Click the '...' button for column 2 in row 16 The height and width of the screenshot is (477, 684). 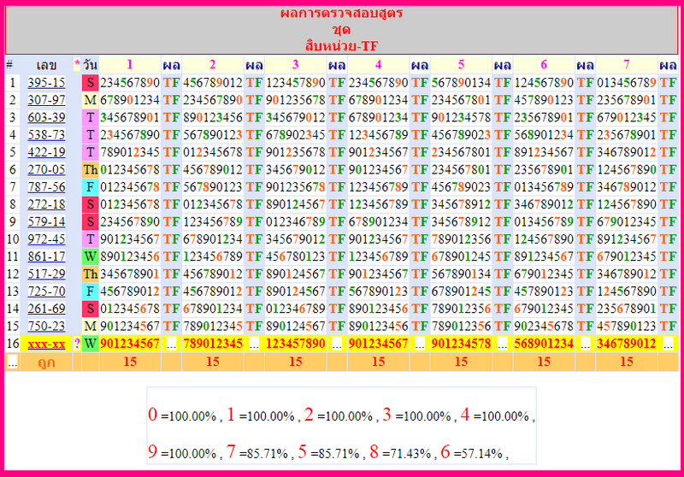(x=254, y=344)
